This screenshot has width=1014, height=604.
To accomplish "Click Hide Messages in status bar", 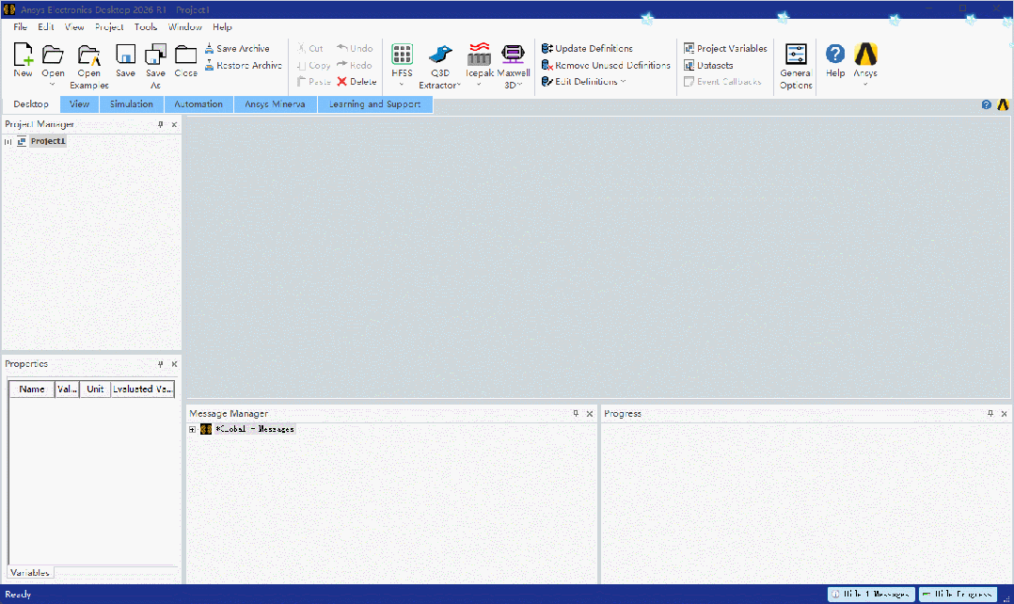I will point(871,594).
